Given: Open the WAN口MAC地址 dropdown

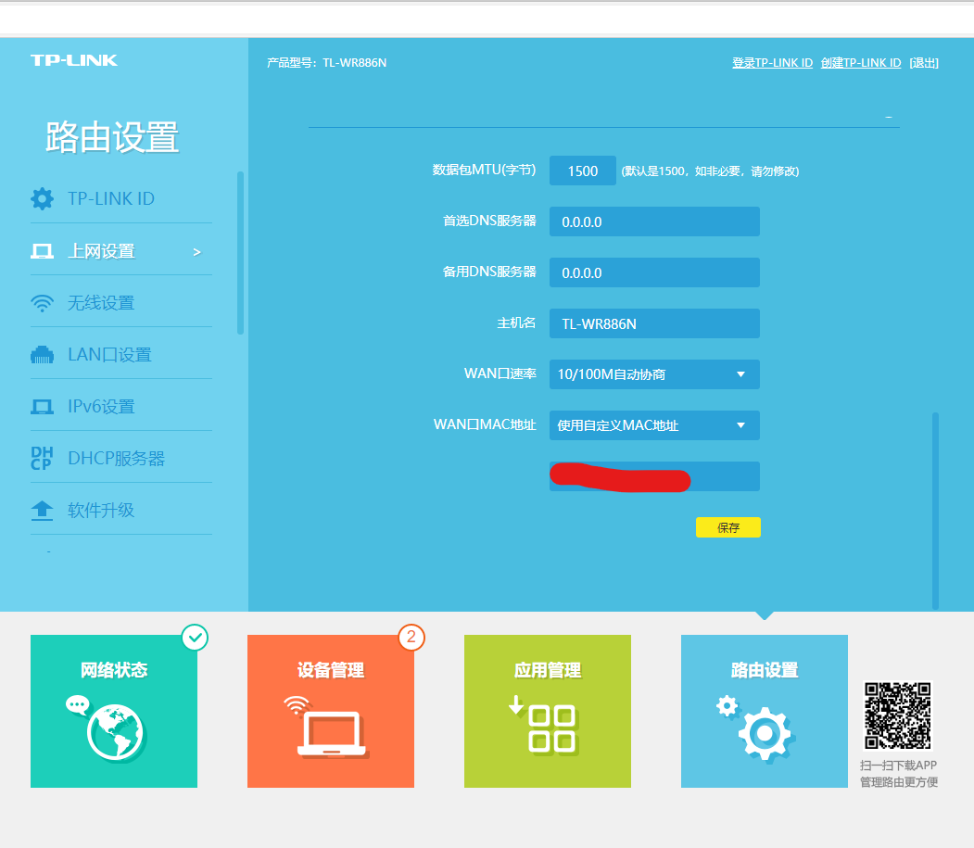Looking at the screenshot, I should coord(654,425).
